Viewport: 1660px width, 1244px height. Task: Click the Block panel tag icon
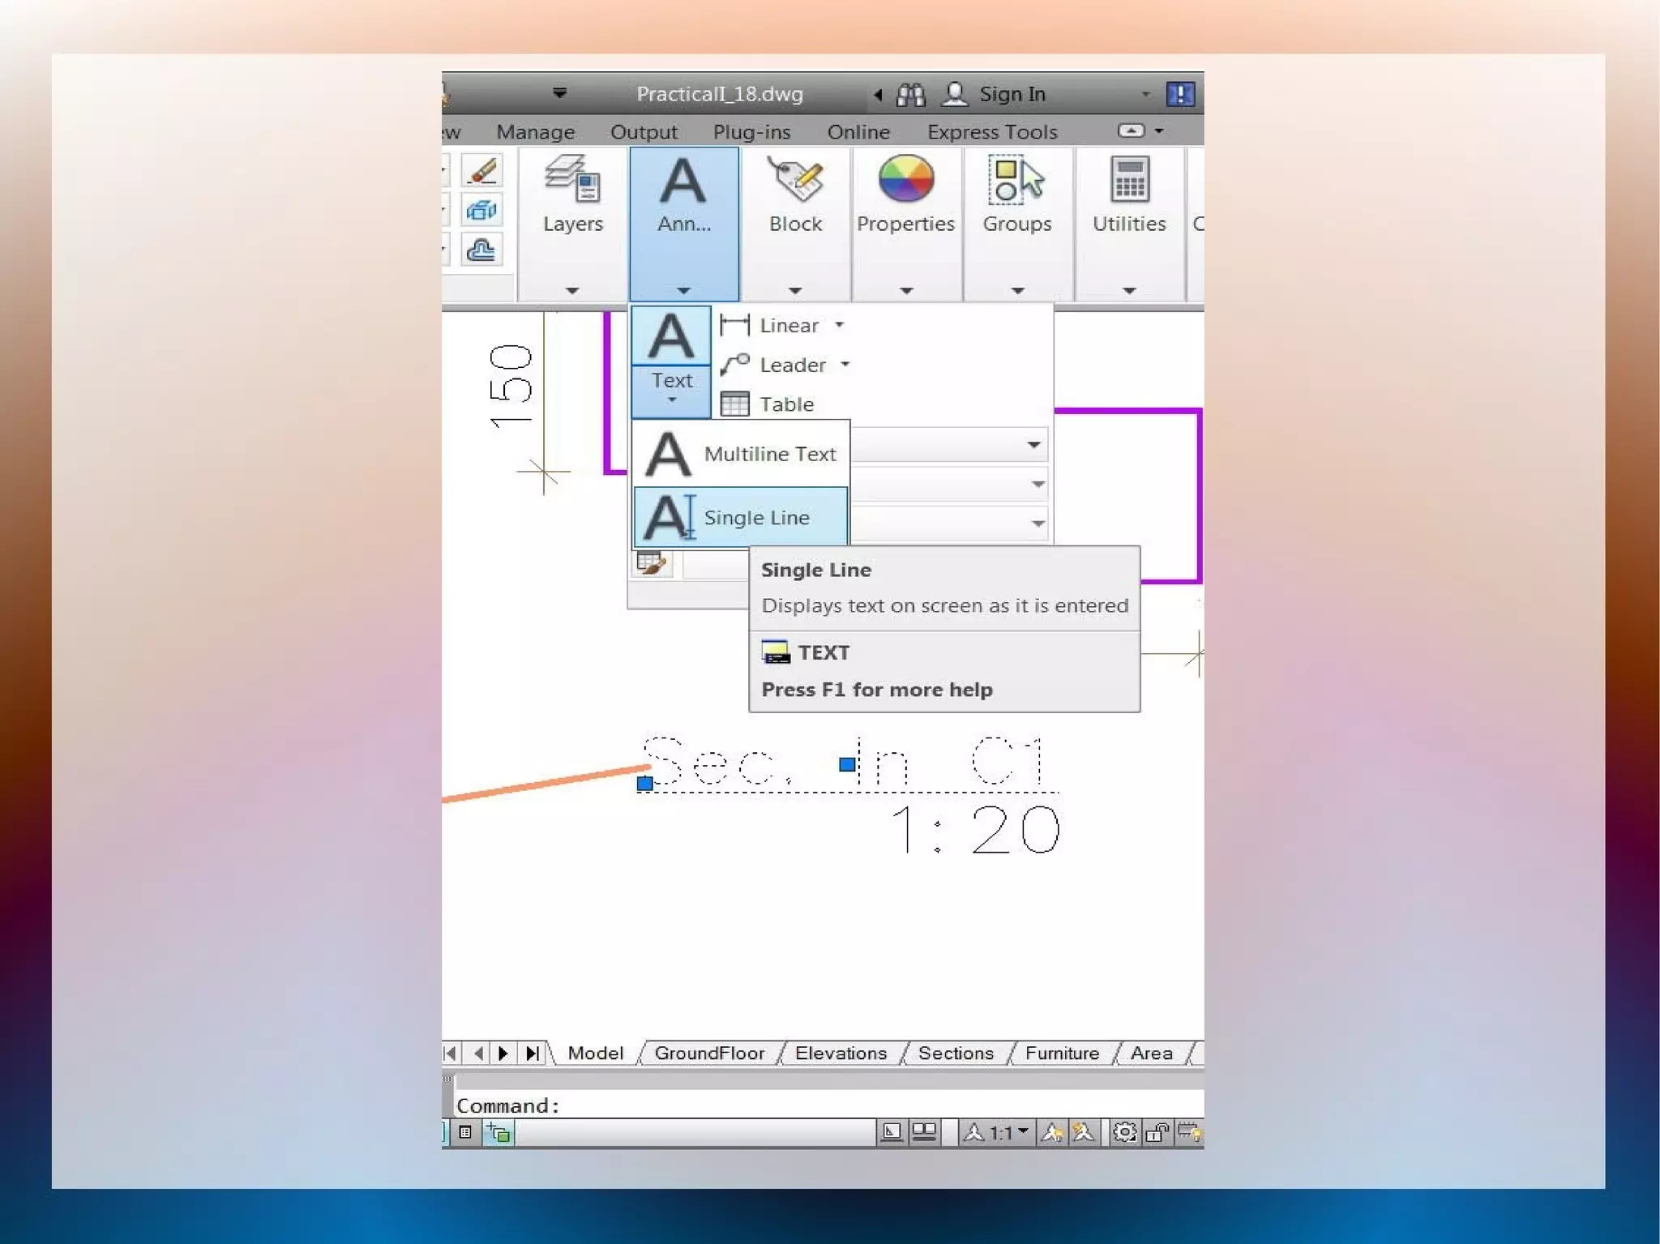[x=795, y=180]
